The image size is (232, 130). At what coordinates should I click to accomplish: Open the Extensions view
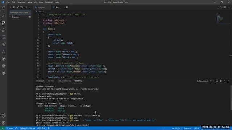tap(4, 44)
